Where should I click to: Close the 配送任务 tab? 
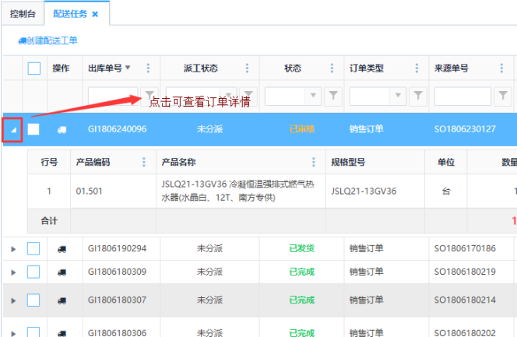pyautogui.click(x=95, y=14)
